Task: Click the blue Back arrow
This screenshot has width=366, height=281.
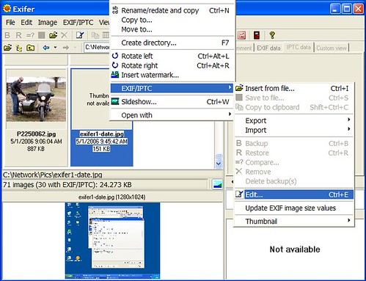Action: pyautogui.click(x=46, y=48)
